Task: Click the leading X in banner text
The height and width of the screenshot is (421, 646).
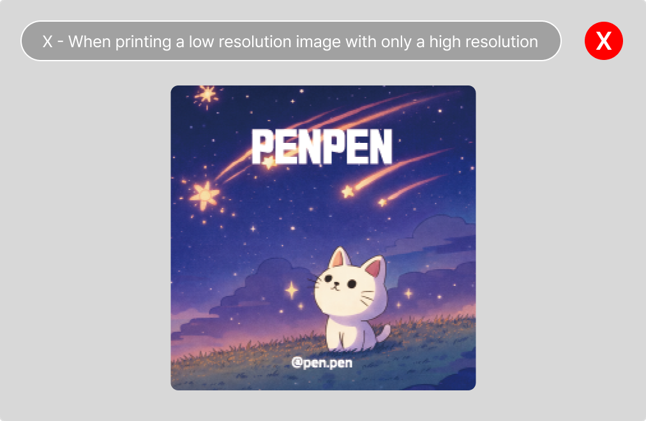Action: 47,41
